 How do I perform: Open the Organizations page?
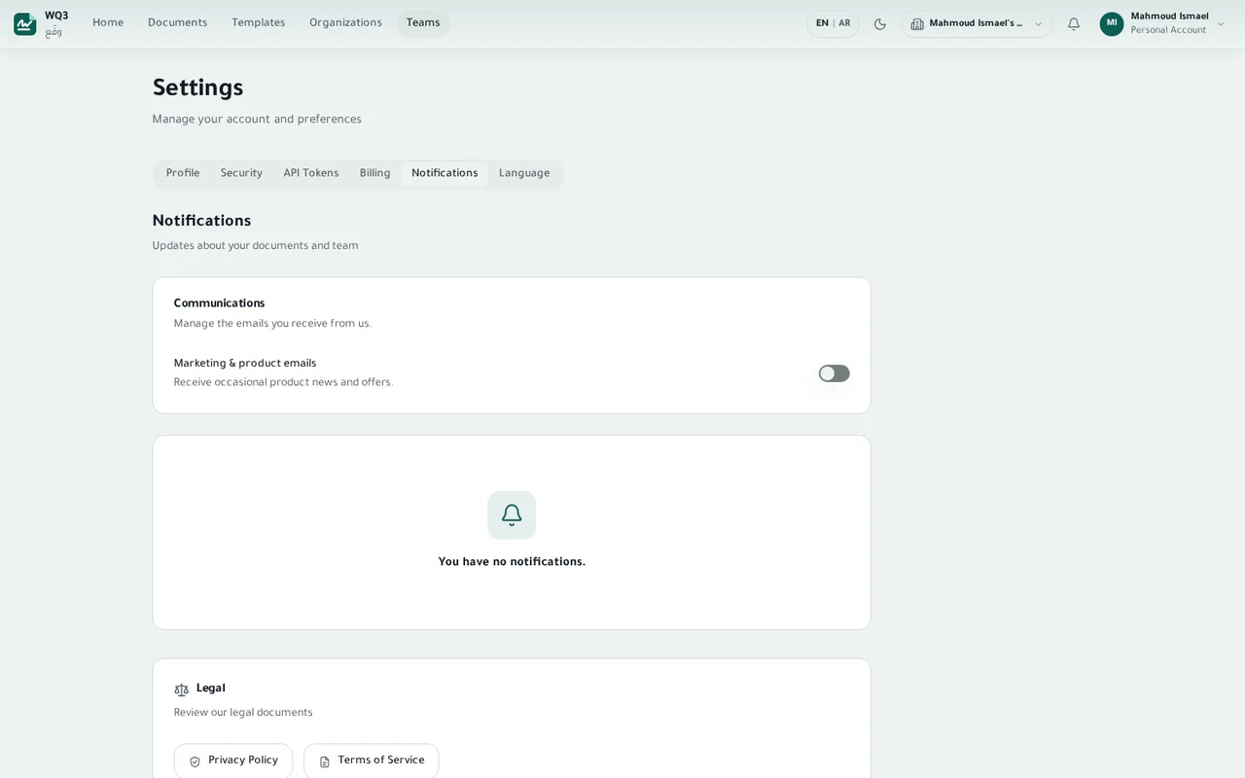point(346,23)
